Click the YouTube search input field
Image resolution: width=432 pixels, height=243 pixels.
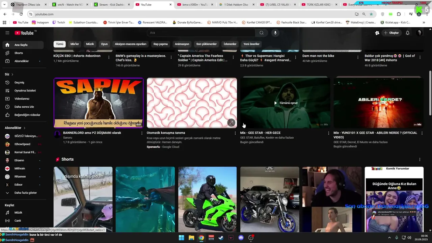click(x=201, y=33)
